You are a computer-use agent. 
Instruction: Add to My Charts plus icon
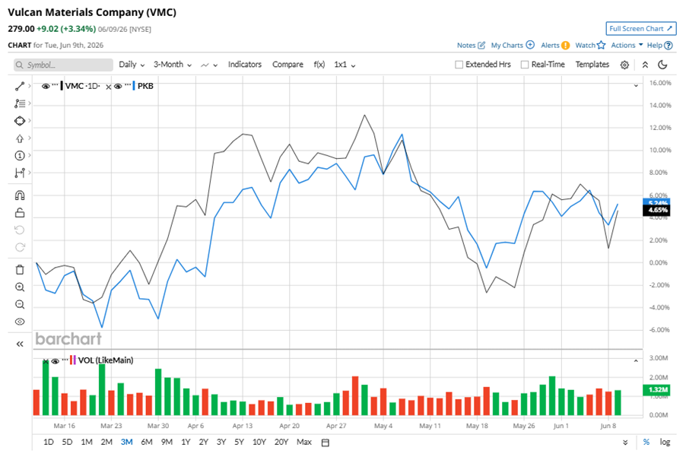click(x=530, y=45)
